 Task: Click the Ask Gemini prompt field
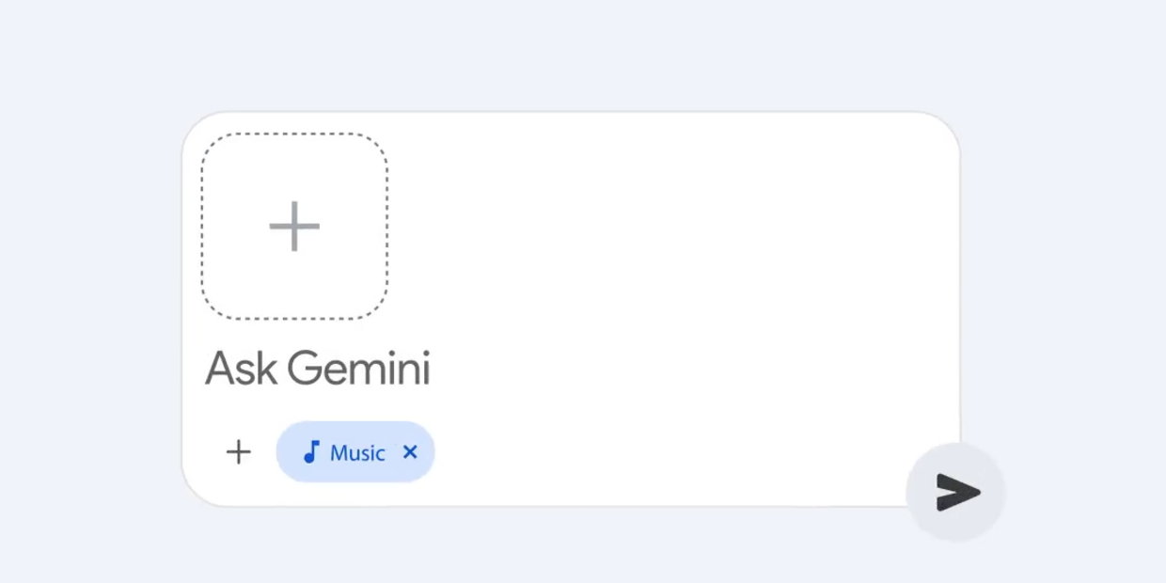(318, 369)
